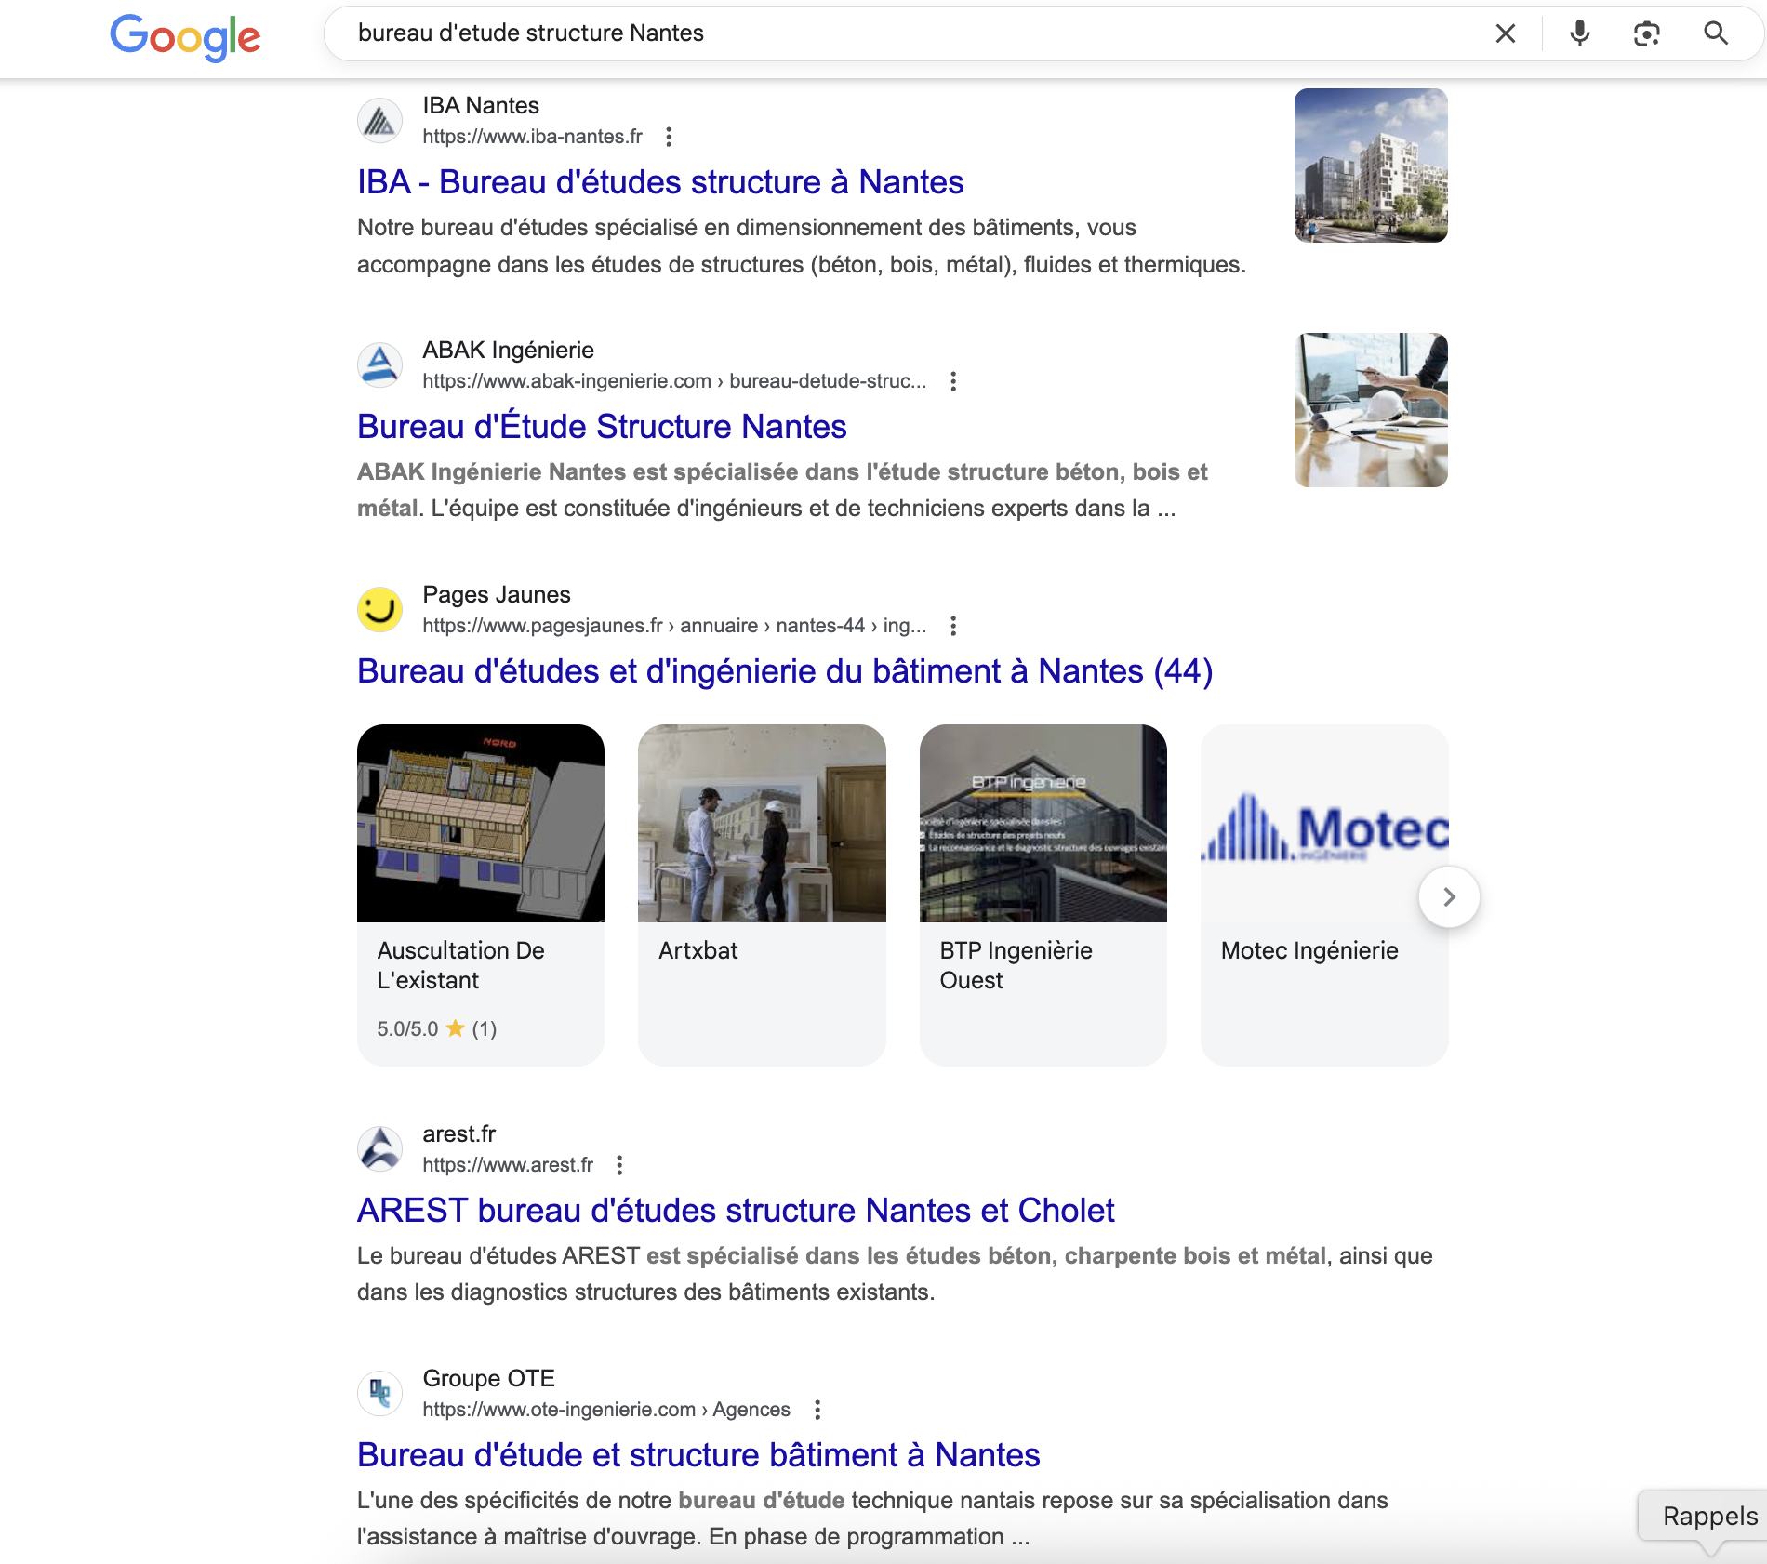Screen dimensions: 1767x1564
Task: Start voice search with microphone icon
Action: (x=1579, y=34)
